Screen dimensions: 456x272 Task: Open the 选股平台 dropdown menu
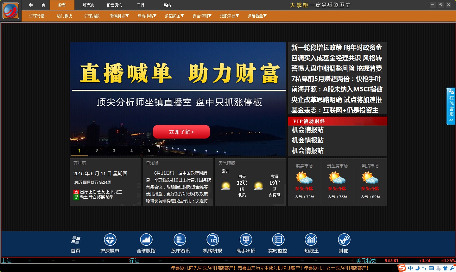tap(230, 16)
